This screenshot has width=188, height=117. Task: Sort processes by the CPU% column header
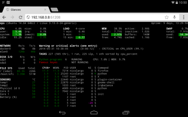pyautogui.click(x=46, y=68)
